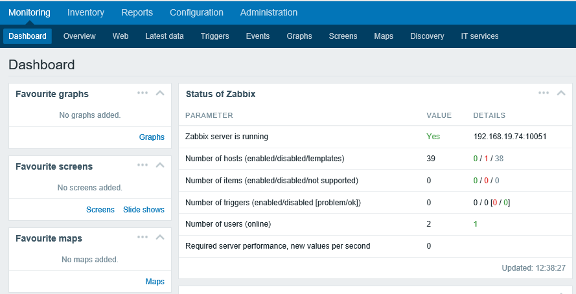The height and width of the screenshot is (294, 576).
Task: Go to the Web submenu
Action: pyautogui.click(x=121, y=36)
